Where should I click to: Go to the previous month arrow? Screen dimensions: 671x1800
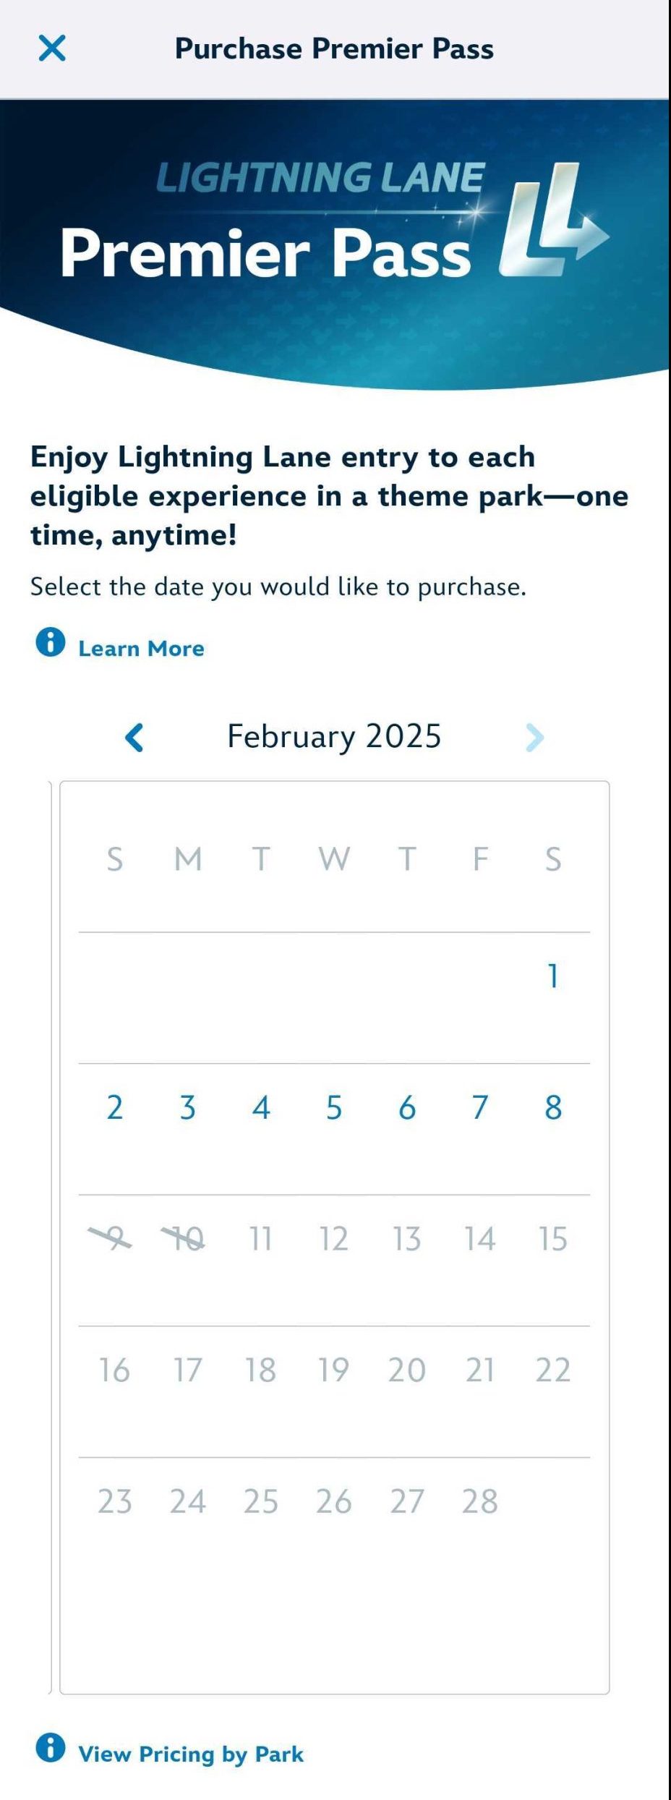point(134,738)
